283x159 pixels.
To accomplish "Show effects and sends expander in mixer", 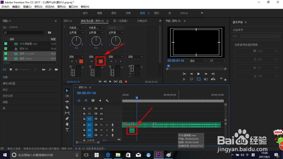I will (65, 27).
